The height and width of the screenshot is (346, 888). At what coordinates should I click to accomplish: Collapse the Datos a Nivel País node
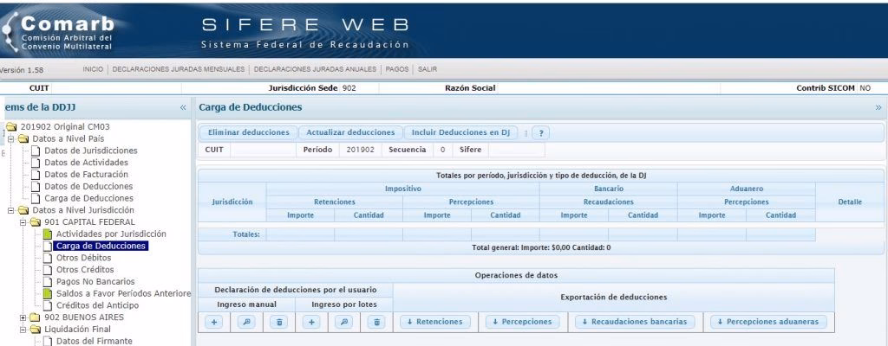click(x=11, y=138)
